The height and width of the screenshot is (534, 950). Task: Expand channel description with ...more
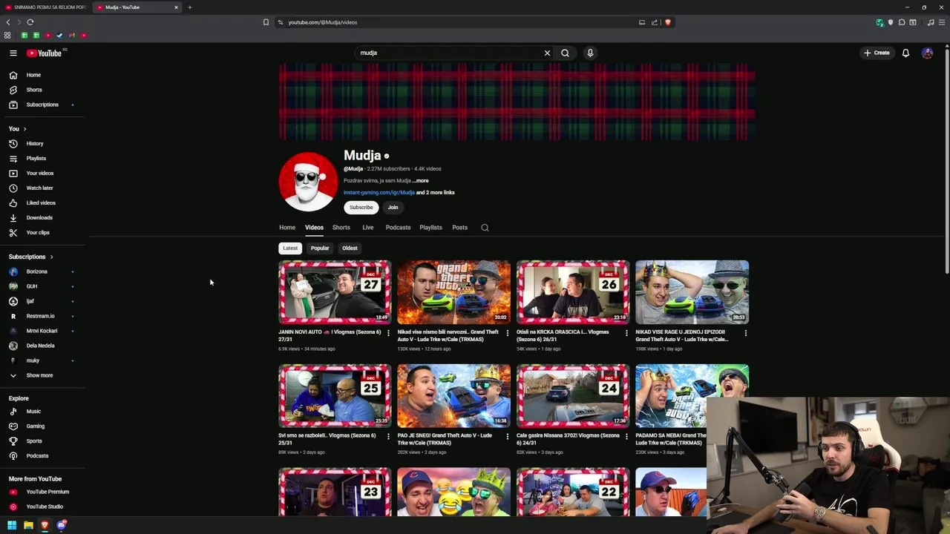pos(420,180)
